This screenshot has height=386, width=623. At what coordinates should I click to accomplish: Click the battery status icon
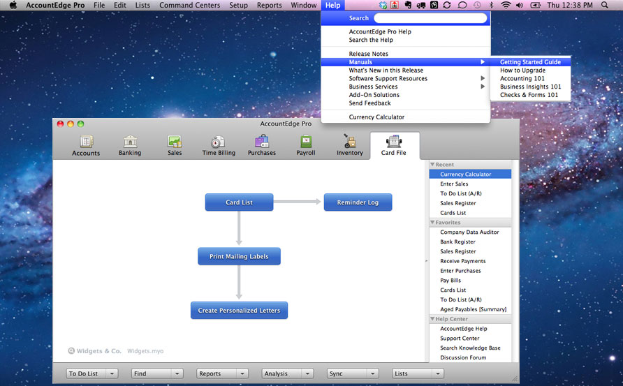[x=535, y=5]
